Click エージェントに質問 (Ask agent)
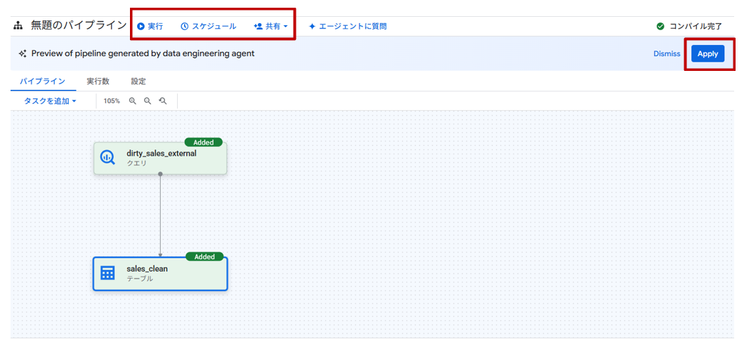This screenshot has width=744, height=339. pos(348,26)
